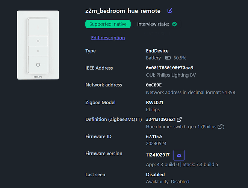
Task: Select IEEE address 0x0017880108f70aa9
Action: (169, 68)
